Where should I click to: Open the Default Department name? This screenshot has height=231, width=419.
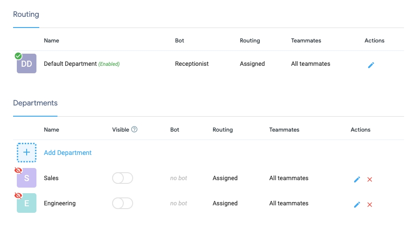coord(70,64)
